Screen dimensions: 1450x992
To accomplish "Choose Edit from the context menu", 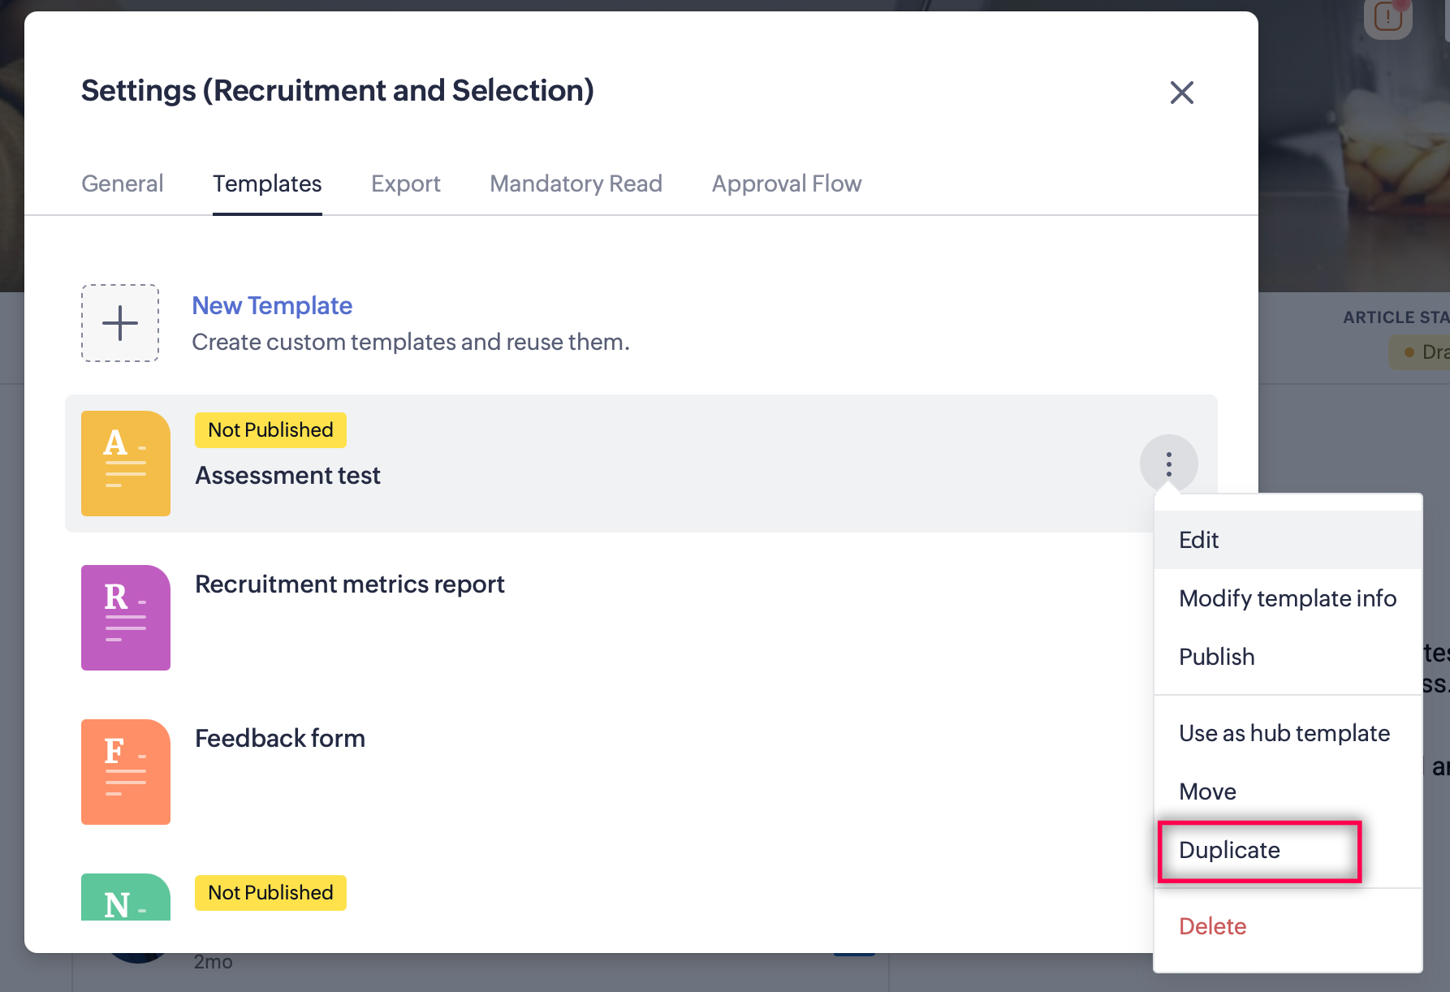I will [1199, 540].
